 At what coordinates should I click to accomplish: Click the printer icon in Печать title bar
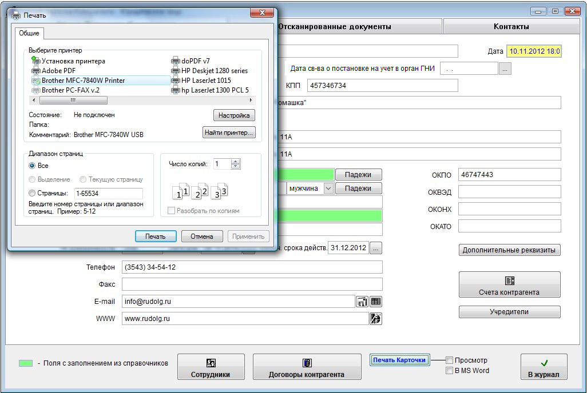(16, 15)
